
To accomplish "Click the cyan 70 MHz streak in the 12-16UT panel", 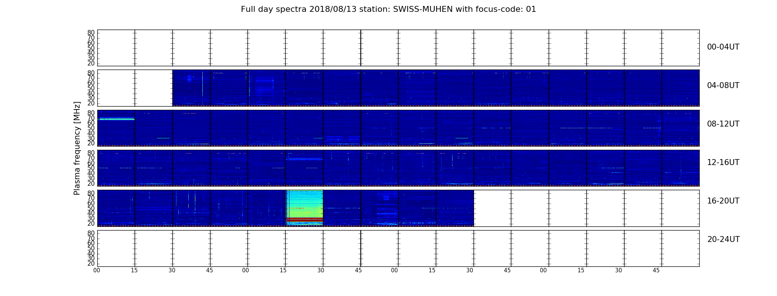I will click(x=305, y=159).
